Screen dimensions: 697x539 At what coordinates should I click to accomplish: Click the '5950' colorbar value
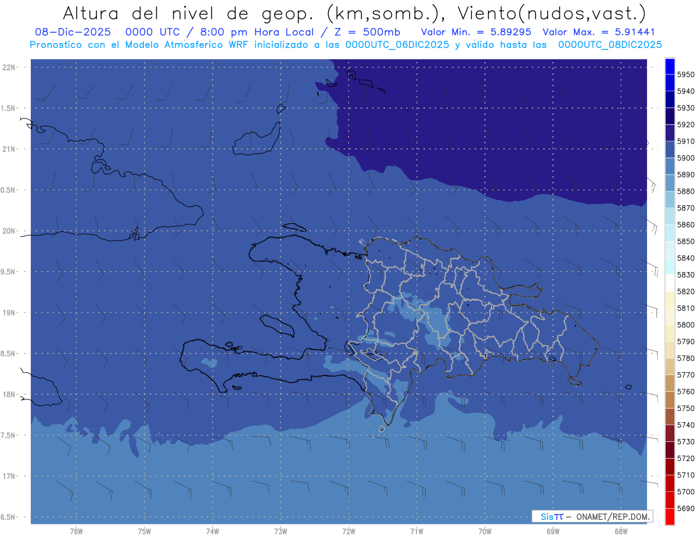686,75
